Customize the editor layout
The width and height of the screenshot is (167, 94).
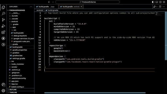pyautogui.click(x=164, y=2)
